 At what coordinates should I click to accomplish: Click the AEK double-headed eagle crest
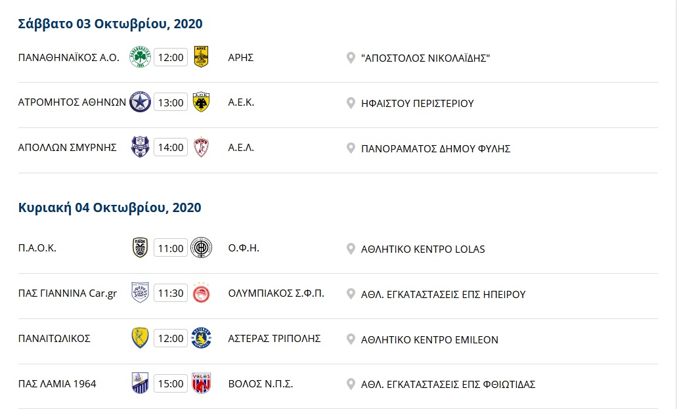click(201, 102)
